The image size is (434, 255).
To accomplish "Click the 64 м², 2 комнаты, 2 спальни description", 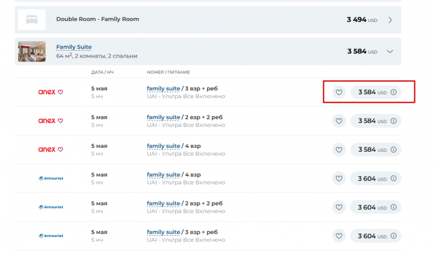I will click(97, 56).
